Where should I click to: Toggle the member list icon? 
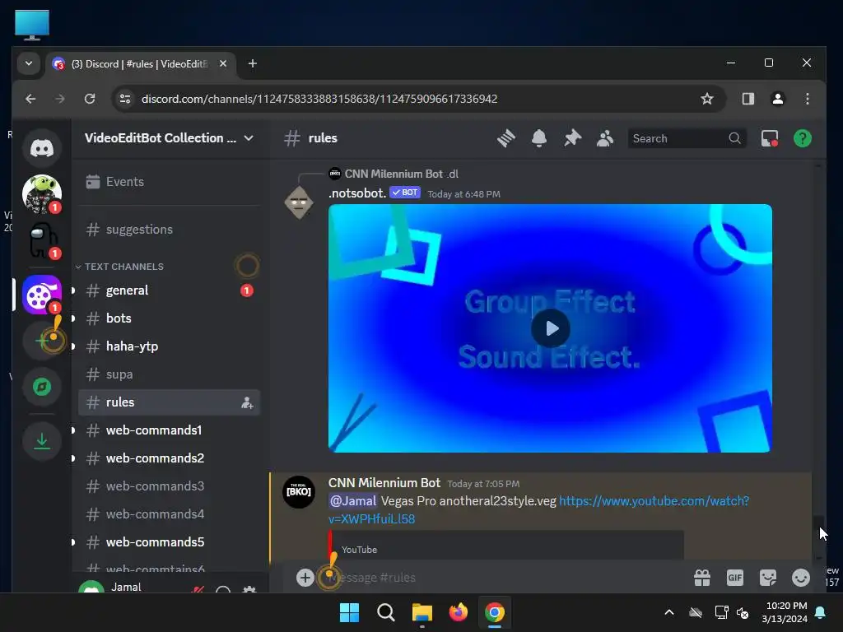(x=605, y=138)
